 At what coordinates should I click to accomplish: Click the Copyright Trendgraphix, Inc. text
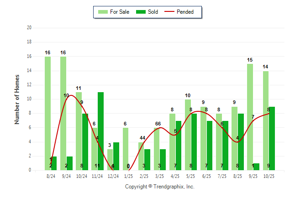click(160, 187)
